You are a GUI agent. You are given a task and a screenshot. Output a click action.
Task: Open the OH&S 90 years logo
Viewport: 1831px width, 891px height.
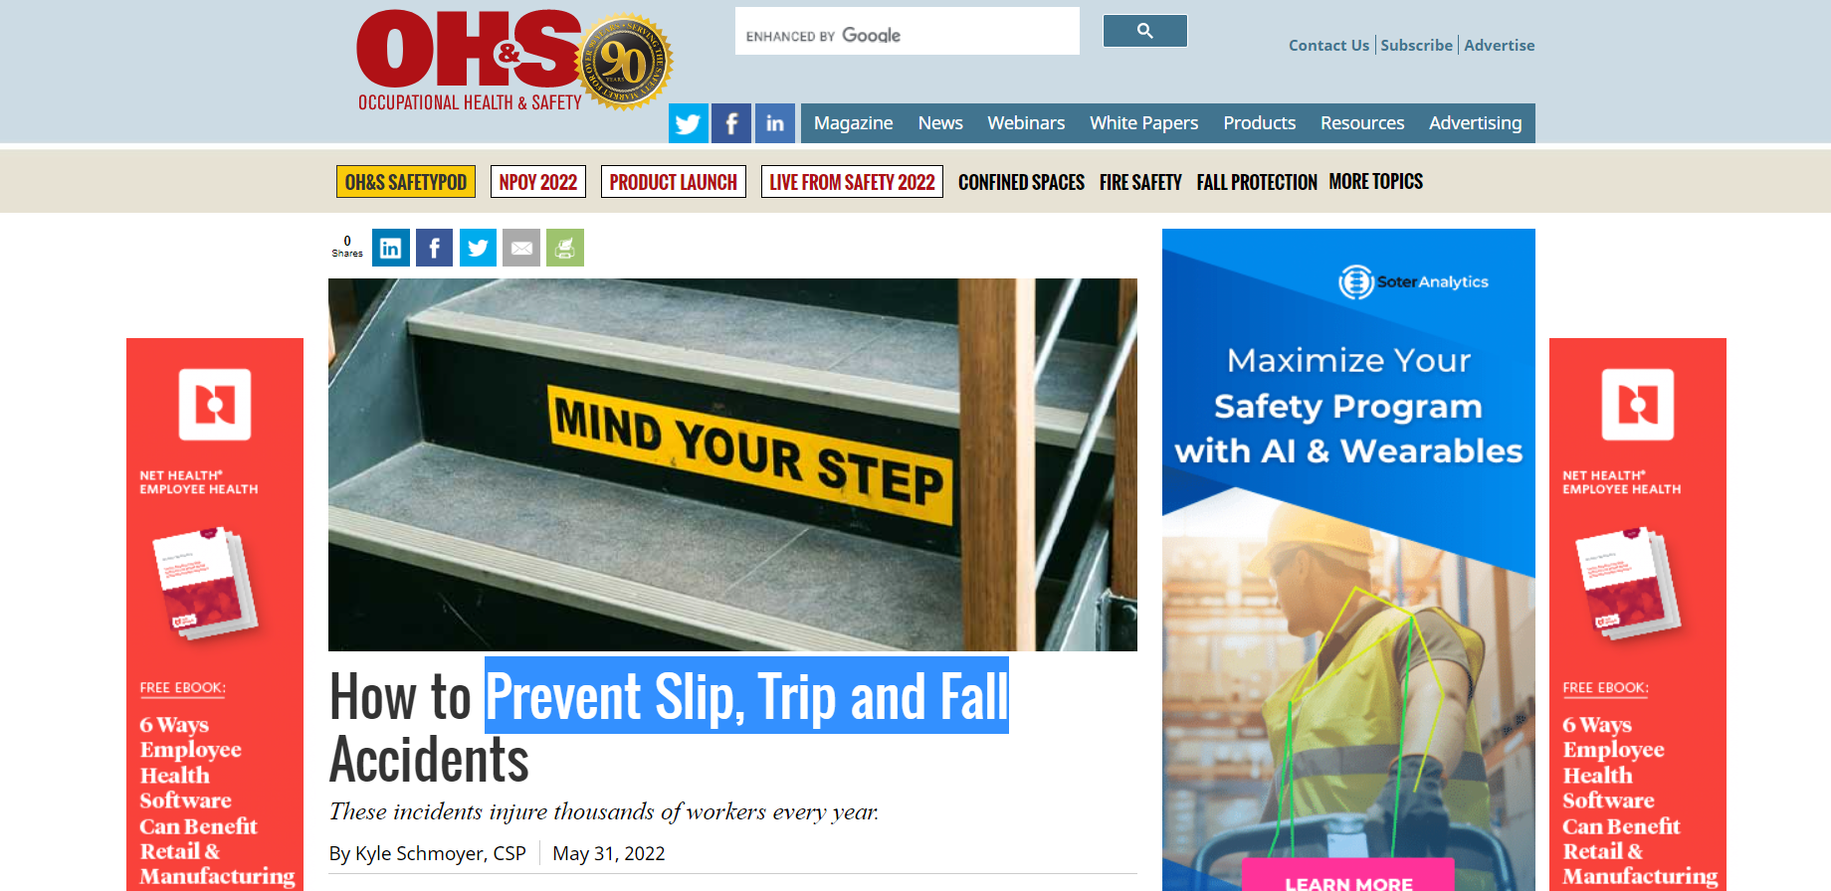pos(514,62)
